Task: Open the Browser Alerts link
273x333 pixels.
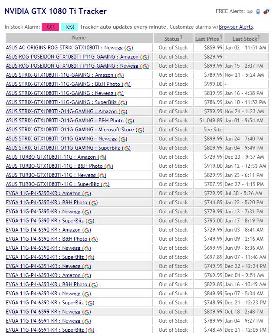Action: tap(236, 27)
